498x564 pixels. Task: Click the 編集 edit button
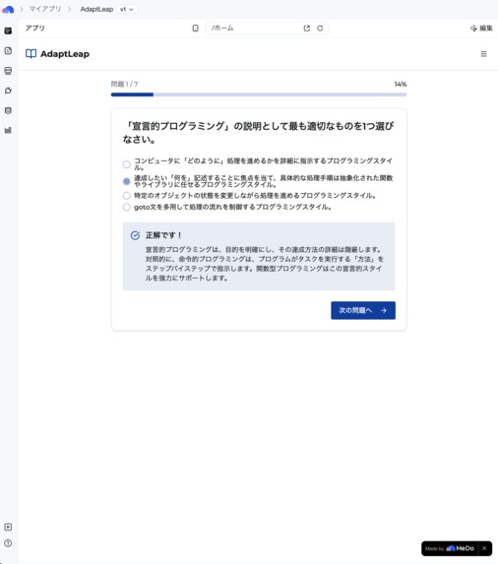click(x=481, y=29)
